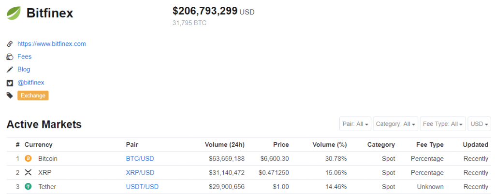The width and height of the screenshot is (495, 194).
Task: Open the BTC/USD pair link
Action: [140, 158]
